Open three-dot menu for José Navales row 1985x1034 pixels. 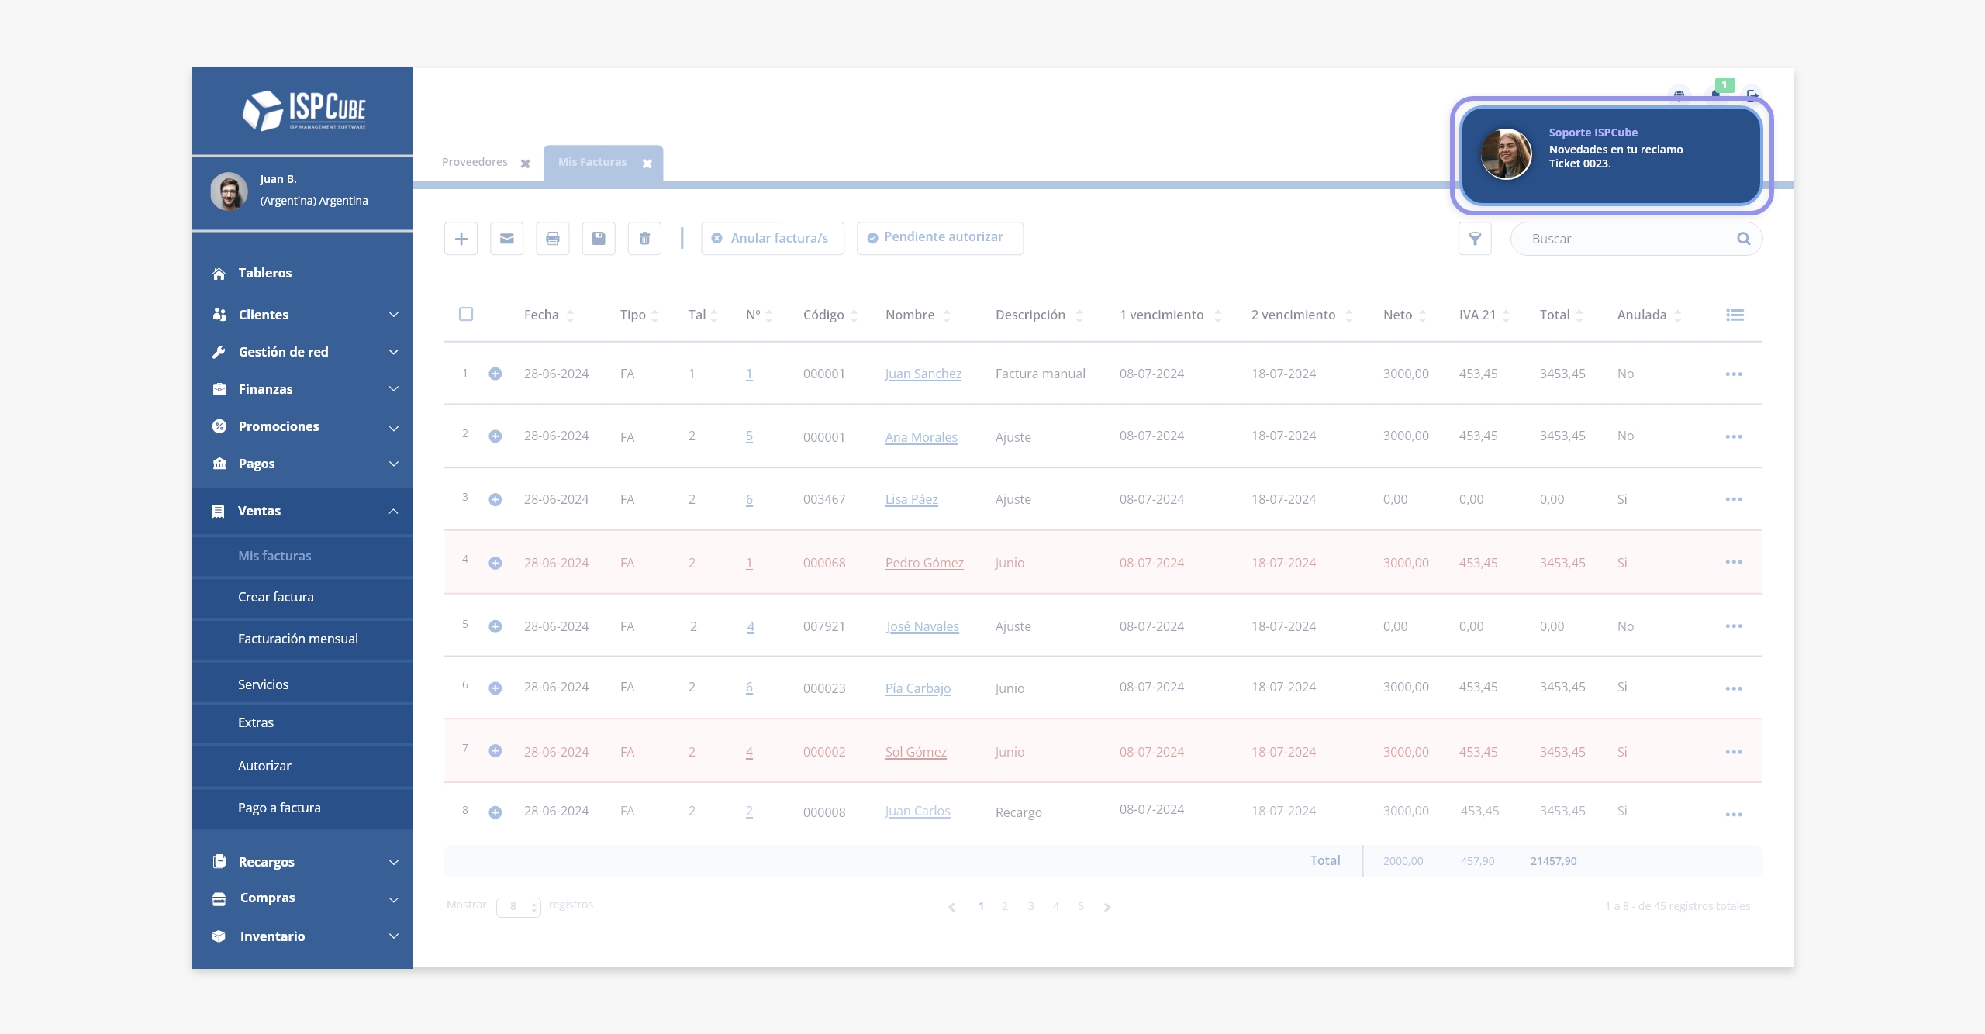[1734, 626]
